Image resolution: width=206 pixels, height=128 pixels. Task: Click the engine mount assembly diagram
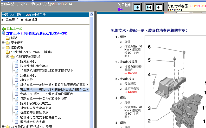pyautogui.click(x=175, y=82)
